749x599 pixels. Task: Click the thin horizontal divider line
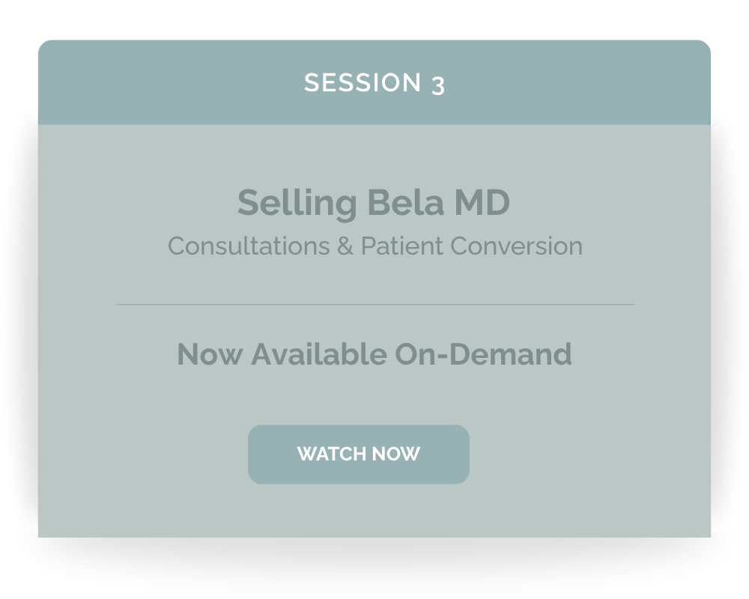pos(375,304)
